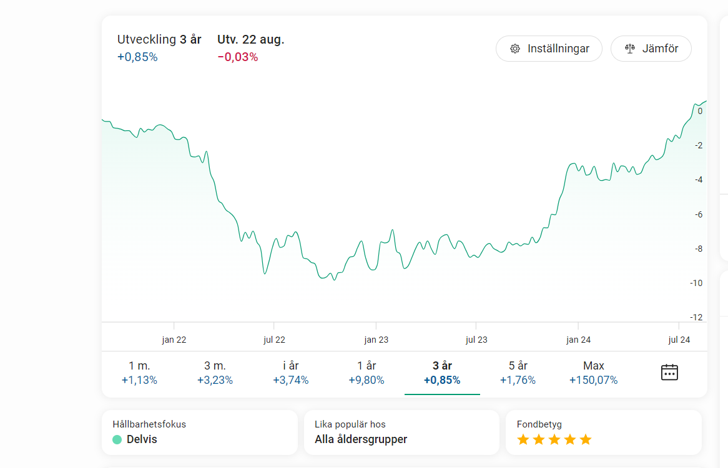Select the Max period tab
The image size is (728, 468).
593,373
